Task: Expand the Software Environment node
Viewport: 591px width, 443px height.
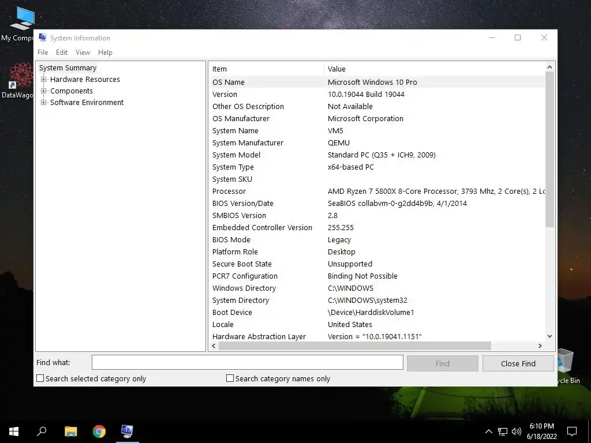Action: pyautogui.click(x=44, y=103)
